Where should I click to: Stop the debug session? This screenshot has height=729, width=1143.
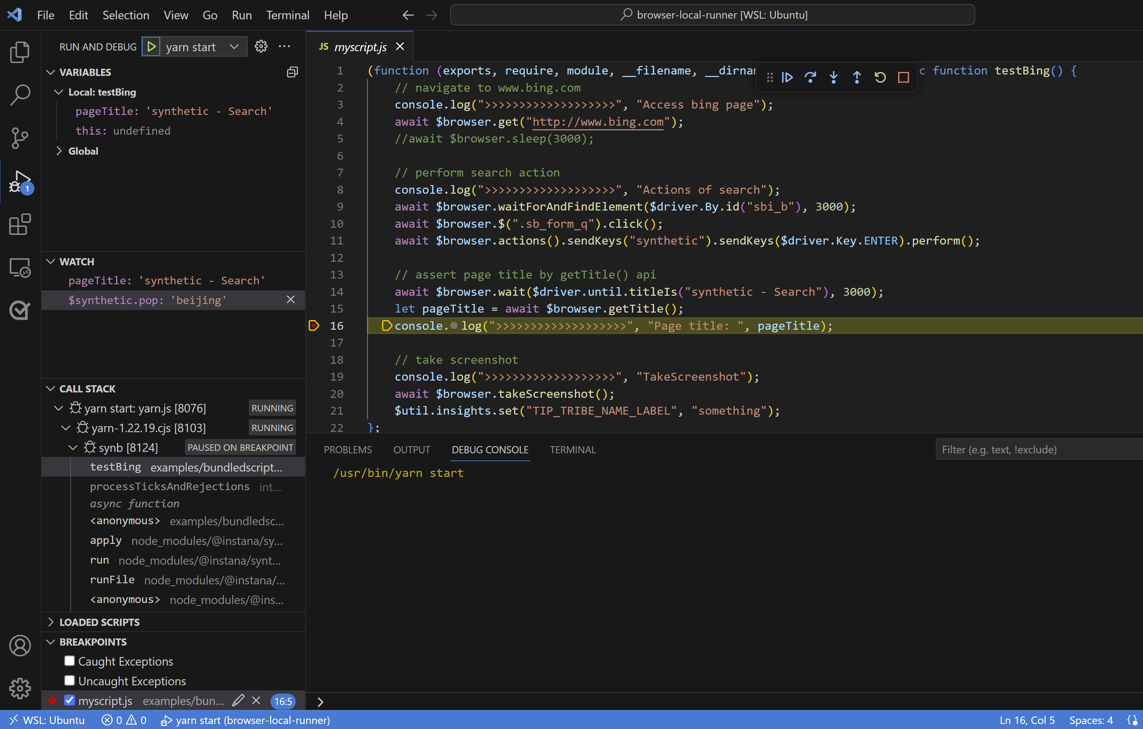coord(903,77)
